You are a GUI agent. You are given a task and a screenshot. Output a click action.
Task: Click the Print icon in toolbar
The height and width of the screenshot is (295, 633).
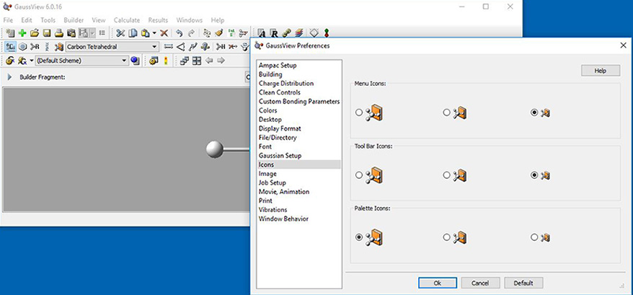click(58, 33)
